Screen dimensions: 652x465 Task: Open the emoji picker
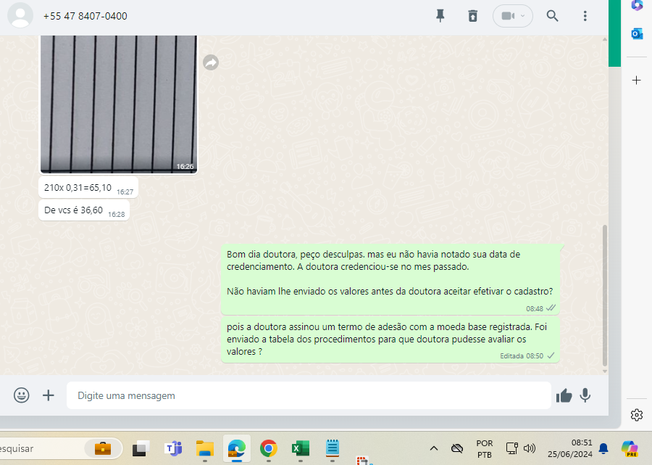pos(21,395)
